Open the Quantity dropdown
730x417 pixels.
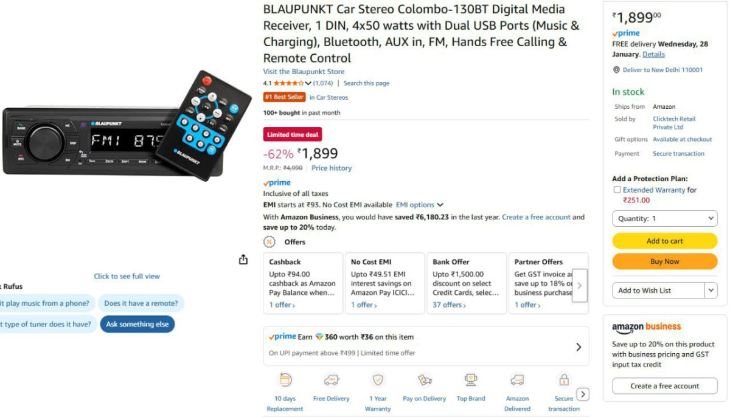pos(665,218)
